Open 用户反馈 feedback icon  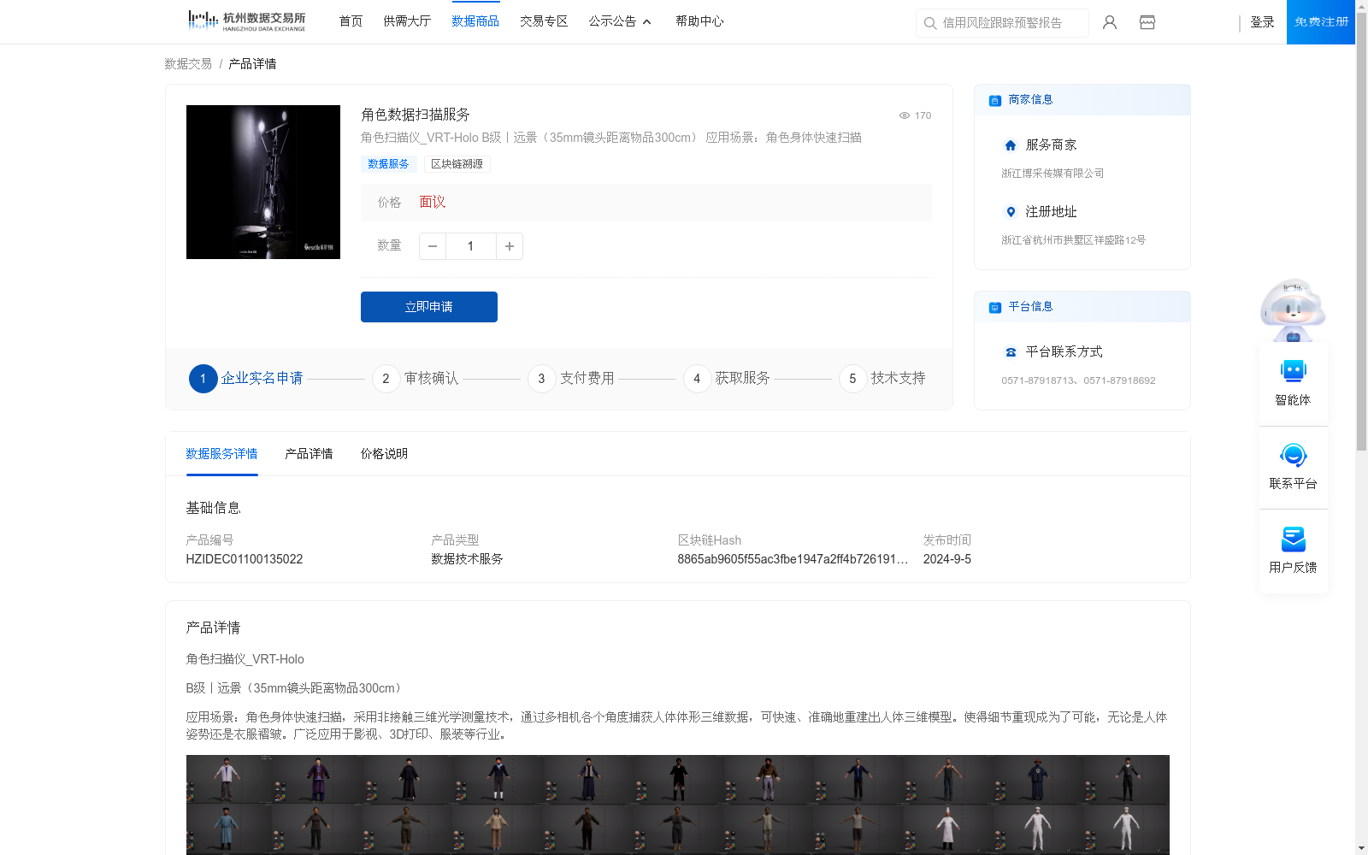coord(1293,539)
